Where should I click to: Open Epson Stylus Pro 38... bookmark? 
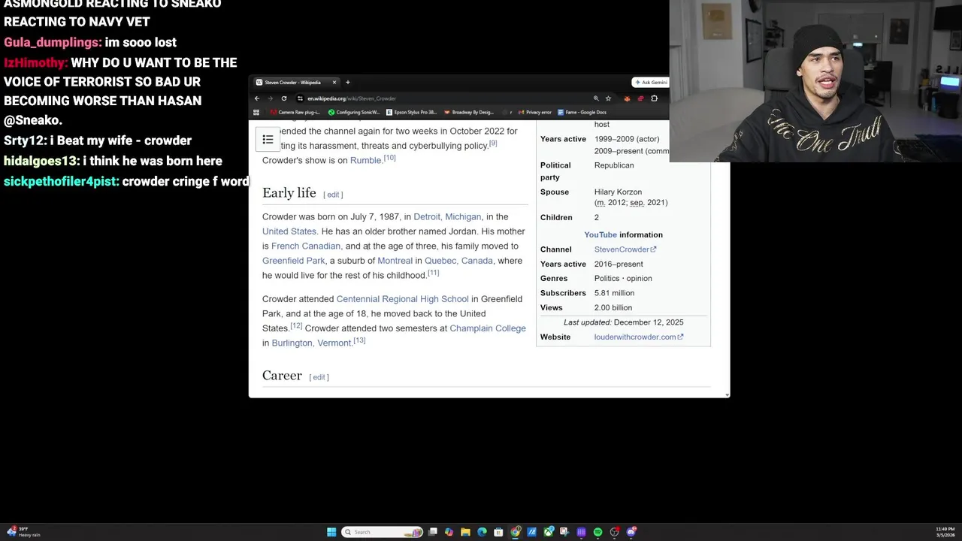coord(412,112)
